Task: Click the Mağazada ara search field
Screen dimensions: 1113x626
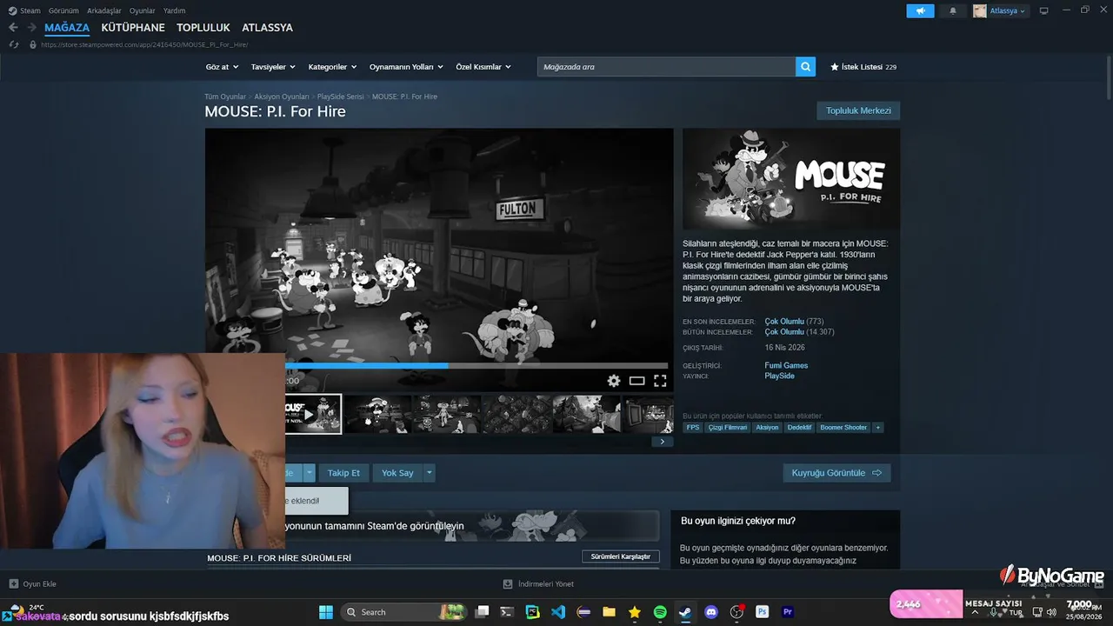Action: point(666,66)
